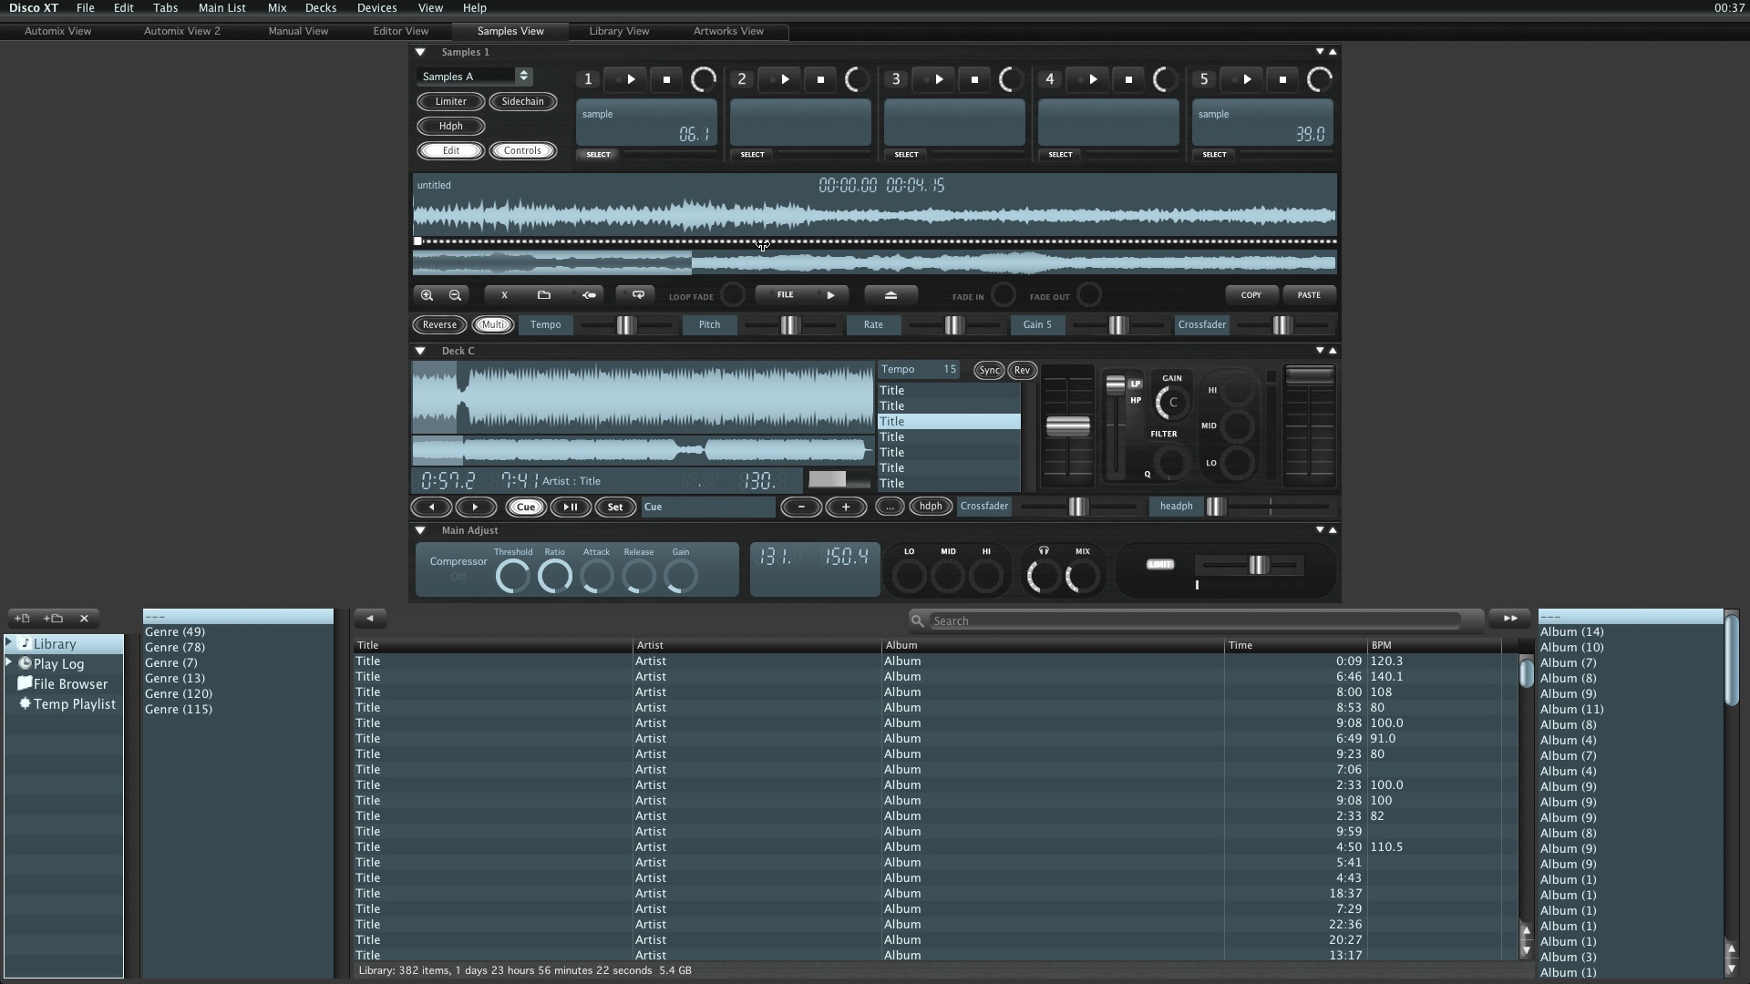This screenshot has height=984, width=1750.
Task: Toggle Sync on Deck C
Action: tap(988, 370)
